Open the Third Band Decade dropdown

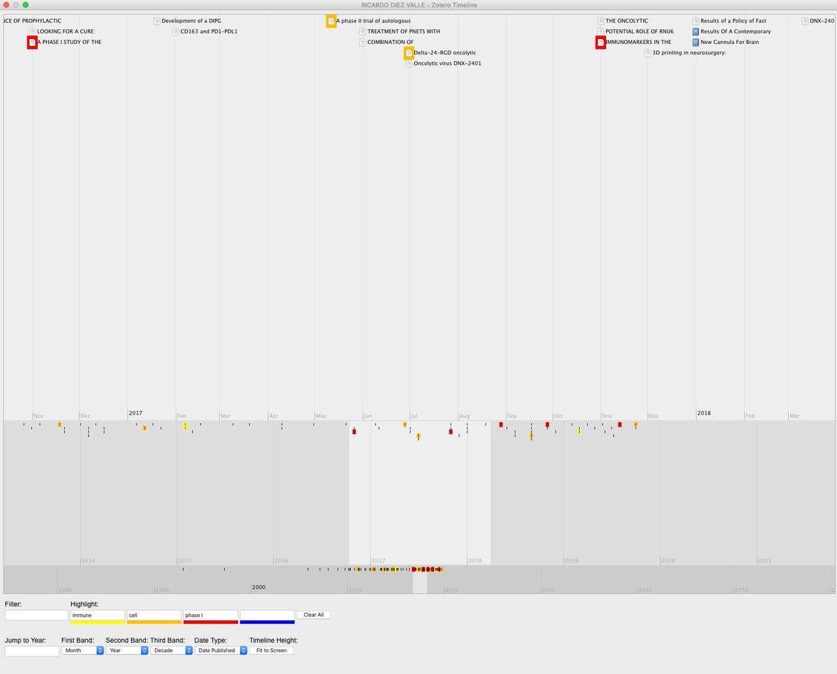172,650
